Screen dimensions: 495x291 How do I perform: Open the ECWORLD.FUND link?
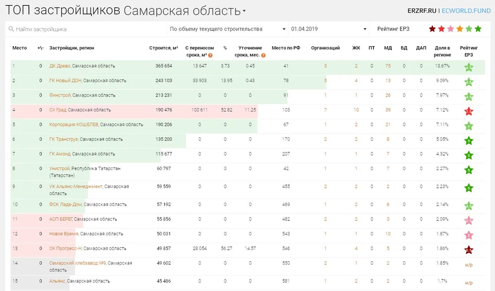466,11
